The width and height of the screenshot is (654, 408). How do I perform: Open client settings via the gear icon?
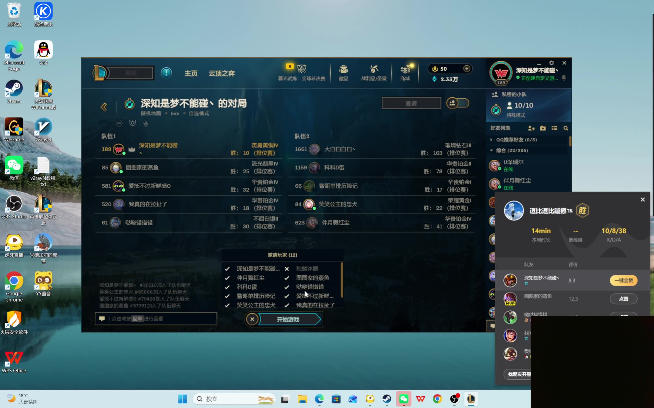[552, 63]
